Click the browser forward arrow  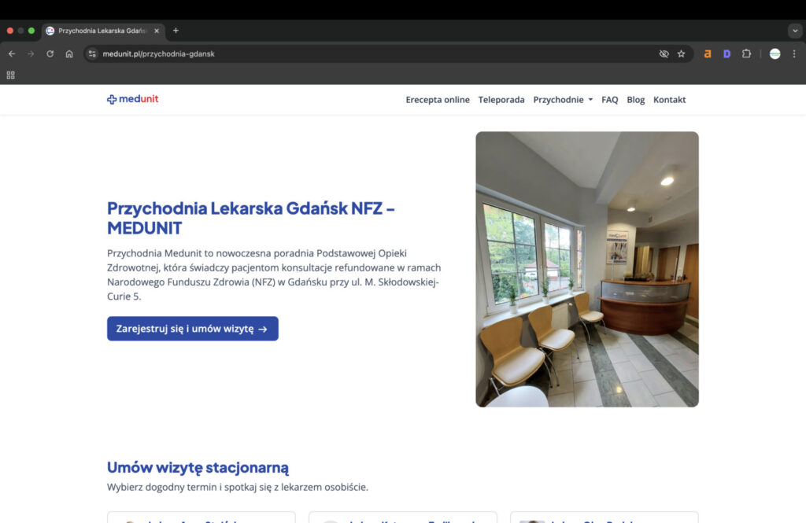[31, 54]
